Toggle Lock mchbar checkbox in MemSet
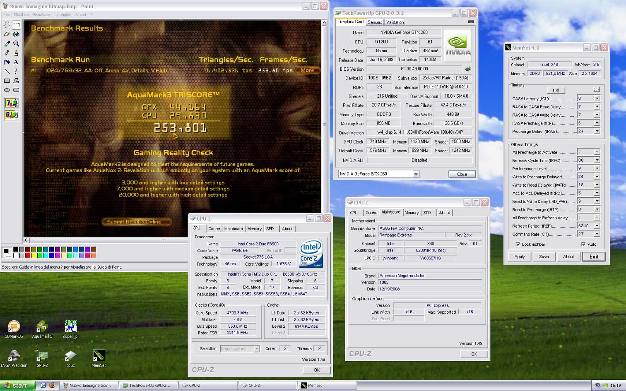The width and height of the screenshot is (626, 391). [x=518, y=244]
